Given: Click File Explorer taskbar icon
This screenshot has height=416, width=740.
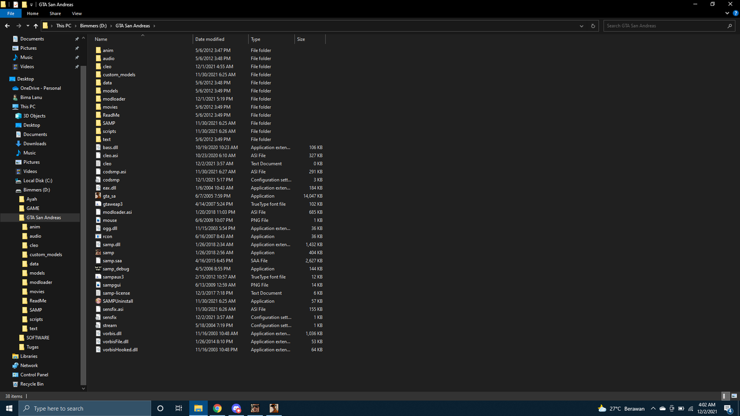Looking at the screenshot, I should click(x=198, y=408).
